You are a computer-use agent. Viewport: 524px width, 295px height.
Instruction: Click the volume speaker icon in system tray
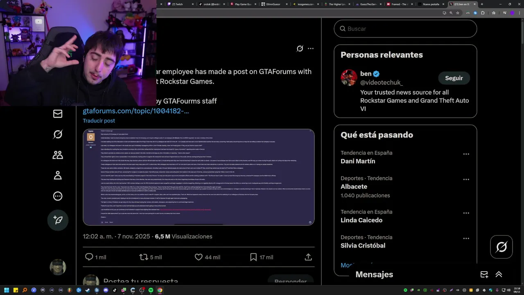pos(509,290)
